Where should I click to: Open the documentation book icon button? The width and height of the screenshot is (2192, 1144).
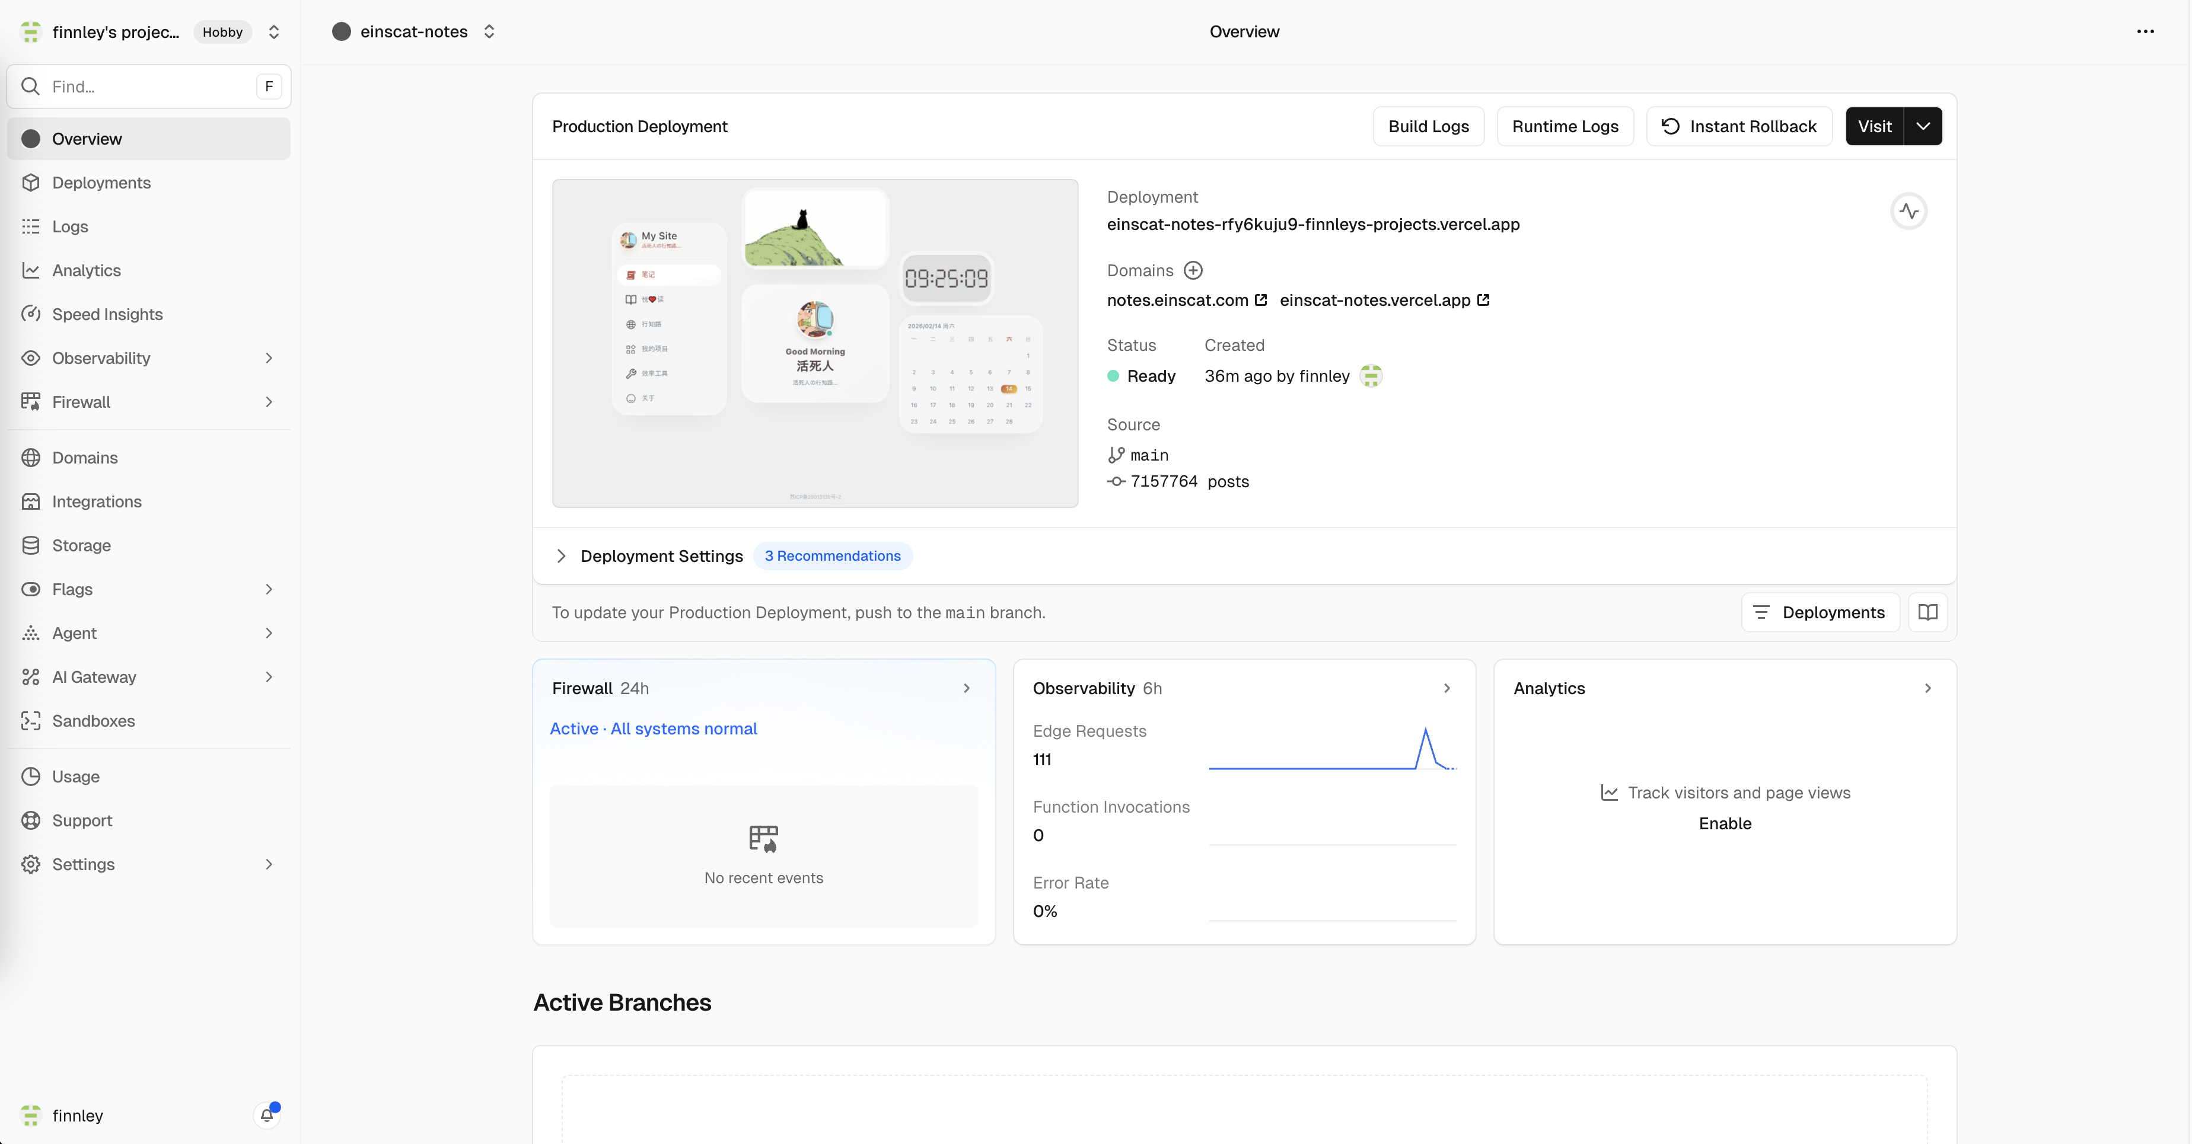[1927, 612]
